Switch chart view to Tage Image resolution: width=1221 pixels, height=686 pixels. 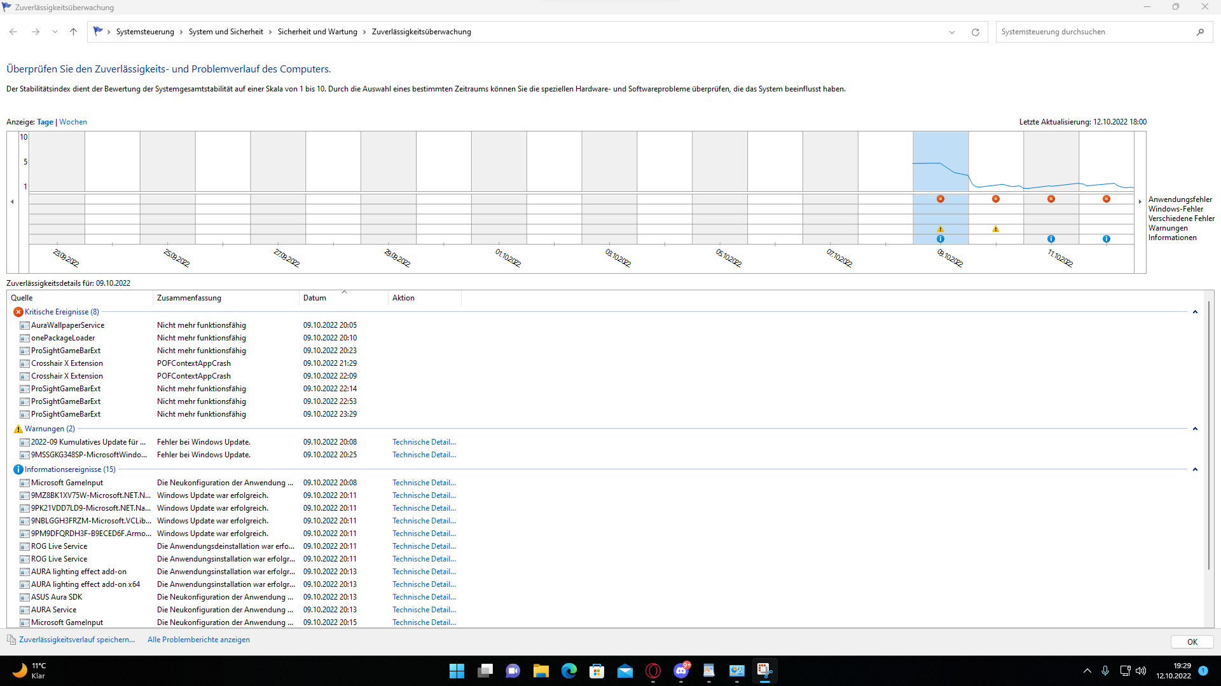click(x=45, y=122)
